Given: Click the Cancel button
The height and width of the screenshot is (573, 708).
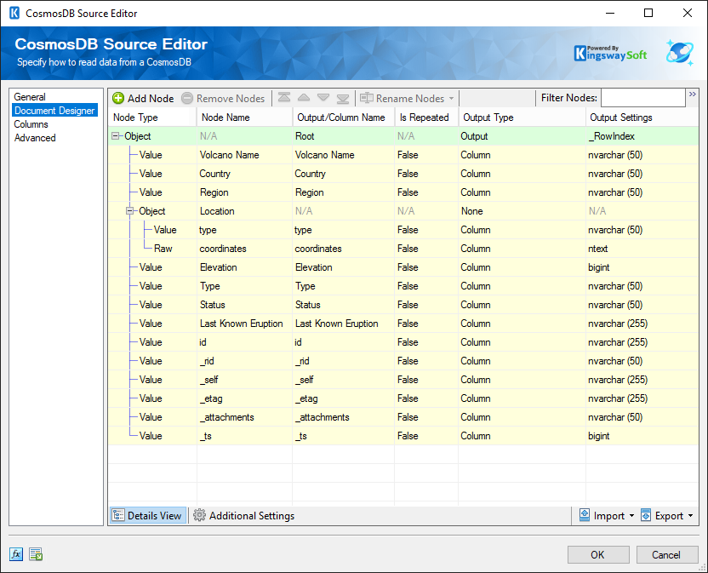Looking at the screenshot, I should coord(666,554).
